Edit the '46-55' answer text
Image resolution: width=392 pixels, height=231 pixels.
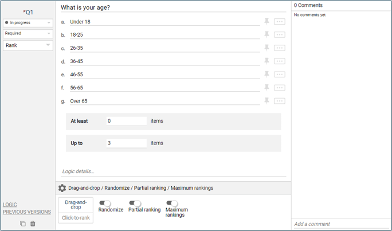[x=165, y=75]
